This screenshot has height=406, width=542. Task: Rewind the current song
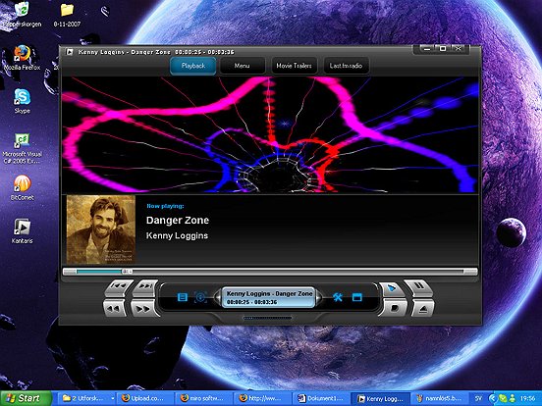tap(115, 308)
